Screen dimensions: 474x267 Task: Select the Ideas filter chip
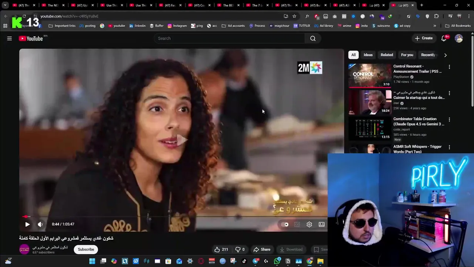click(368, 55)
